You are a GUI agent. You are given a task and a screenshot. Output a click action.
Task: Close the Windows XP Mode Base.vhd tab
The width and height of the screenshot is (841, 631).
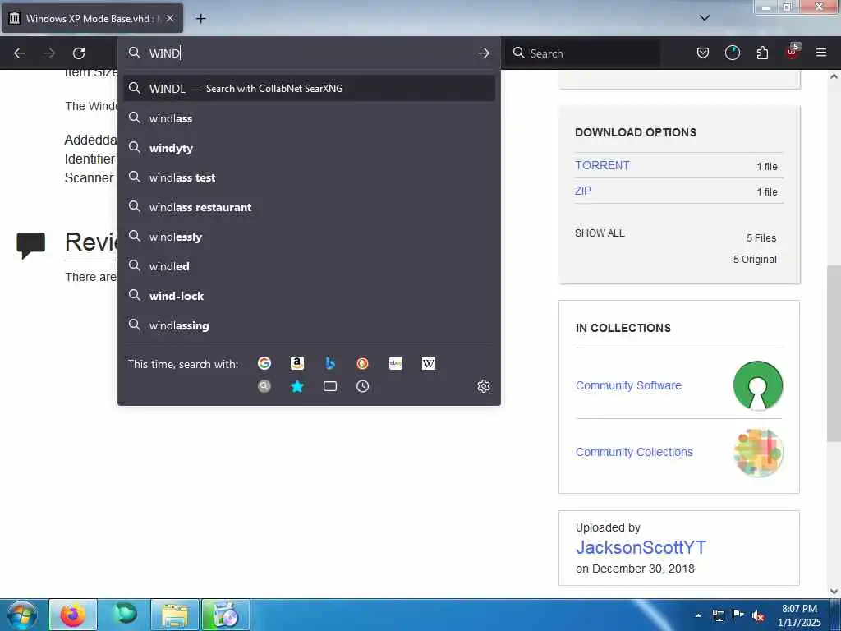[x=170, y=18]
